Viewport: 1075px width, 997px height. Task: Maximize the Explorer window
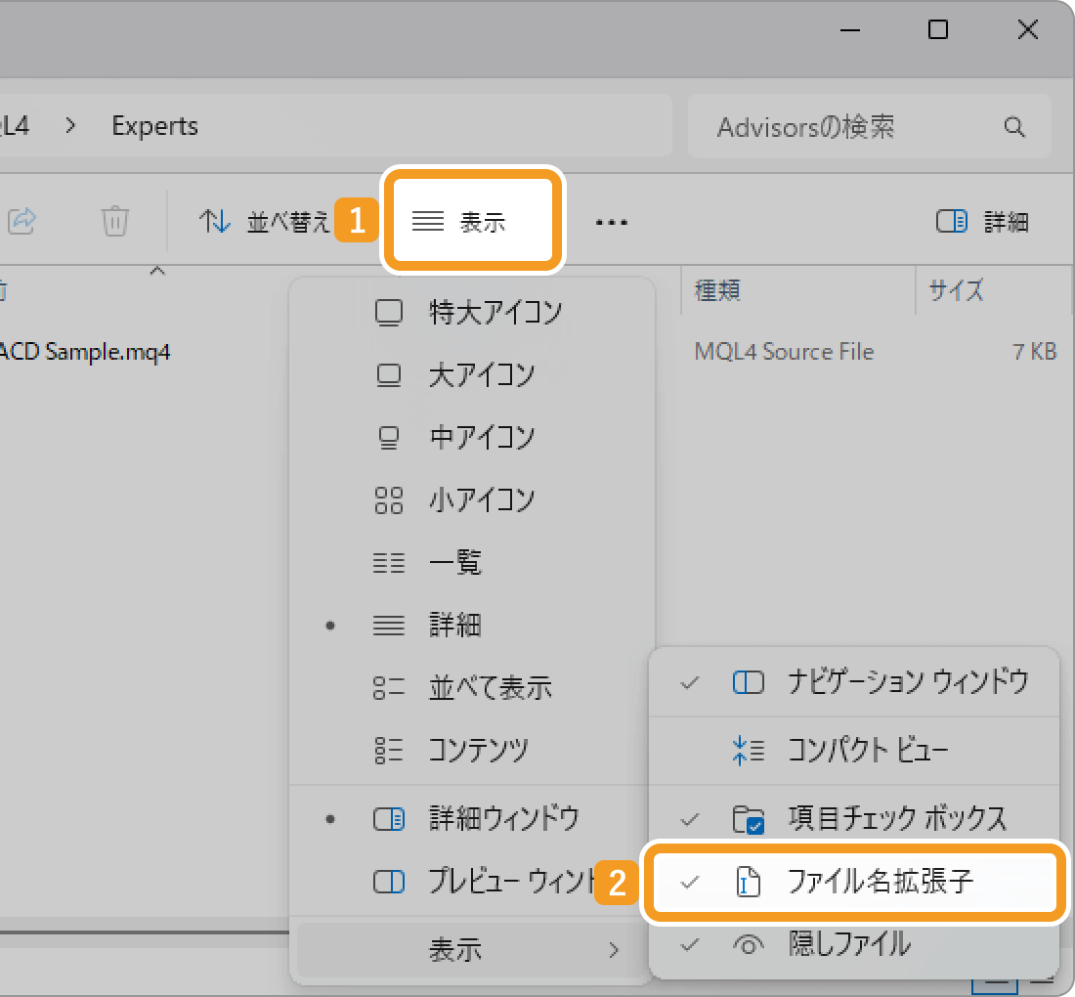coord(938,29)
